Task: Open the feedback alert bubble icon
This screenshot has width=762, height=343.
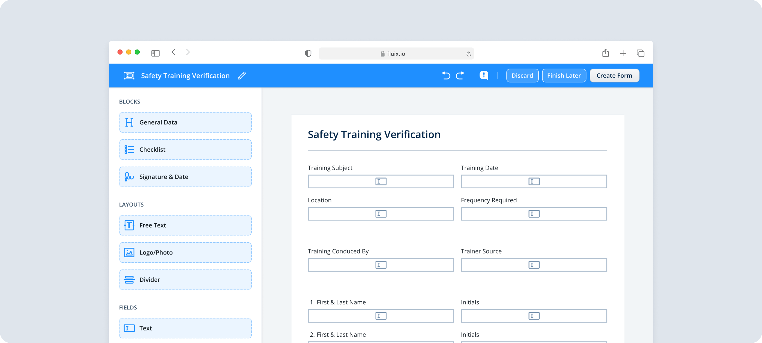Action: point(484,75)
